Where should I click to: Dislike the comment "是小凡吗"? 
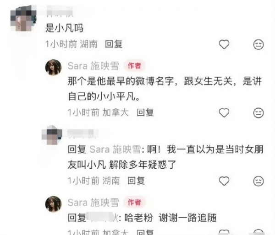click(258, 44)
